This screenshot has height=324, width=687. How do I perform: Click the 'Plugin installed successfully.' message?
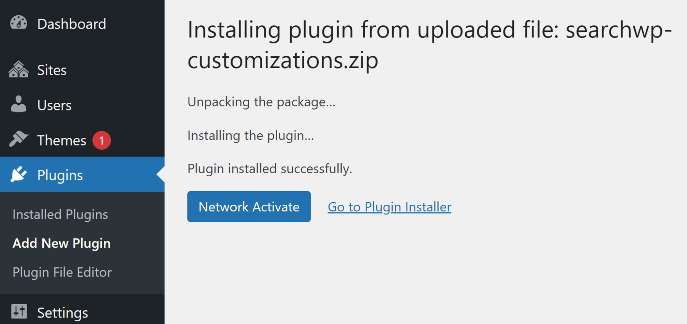click(x=269, y=169)
